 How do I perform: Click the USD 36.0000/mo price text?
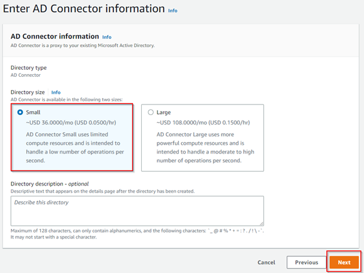tap(71, 123)
